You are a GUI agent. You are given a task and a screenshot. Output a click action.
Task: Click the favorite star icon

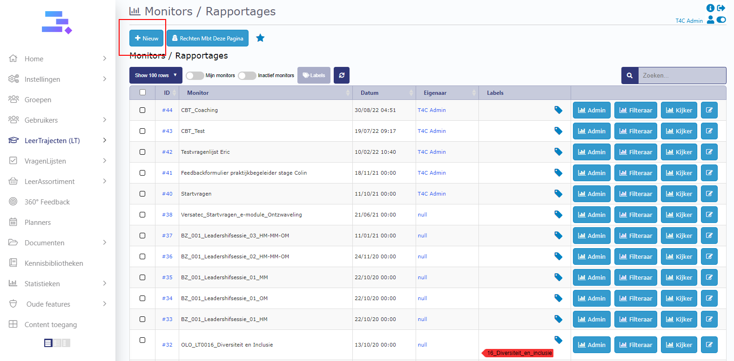(x=260, y=38)
